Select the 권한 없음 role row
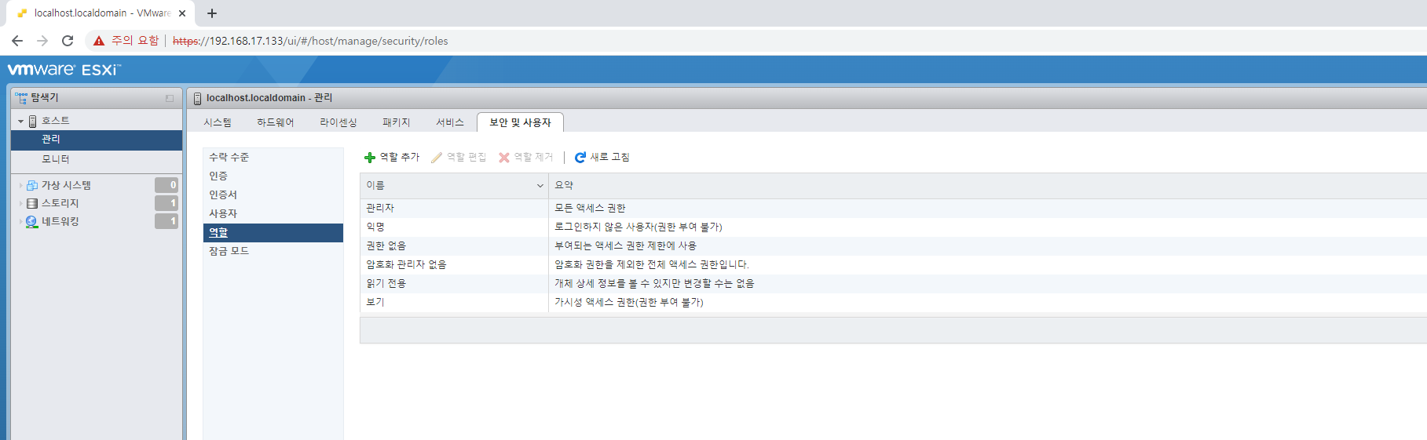Viewport: 1427px width, 440px height. pyautogui.click(x=893, y=245)
